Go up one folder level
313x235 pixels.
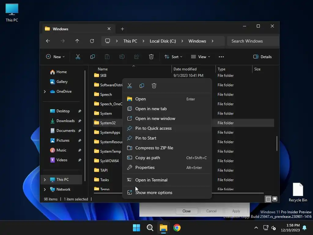pyautogui.click(x=77, y=41)
